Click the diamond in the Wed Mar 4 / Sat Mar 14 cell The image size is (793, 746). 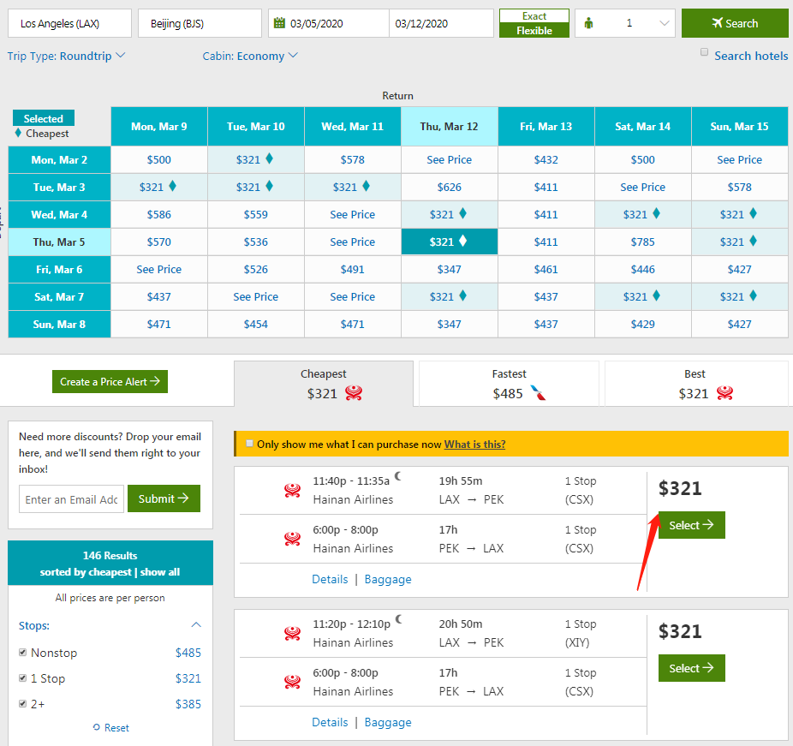657,213
